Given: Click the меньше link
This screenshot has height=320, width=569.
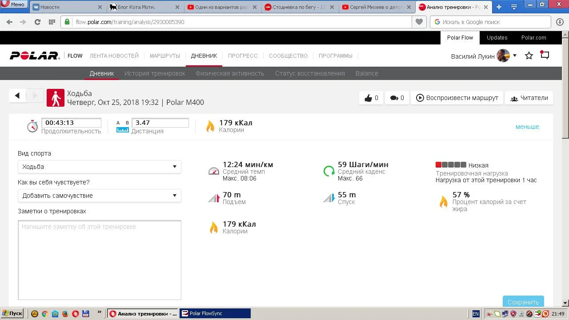Looking at the screenshot, I should pyautogui.click(x=527, y=127).
